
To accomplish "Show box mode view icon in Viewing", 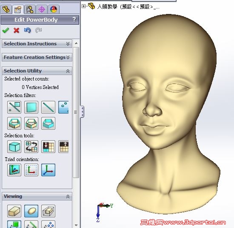I will 14,211.
